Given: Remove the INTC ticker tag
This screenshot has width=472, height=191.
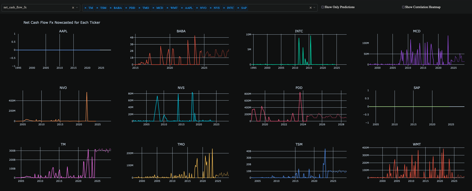Looking at the screenshot, I should [x=224, y=8].
